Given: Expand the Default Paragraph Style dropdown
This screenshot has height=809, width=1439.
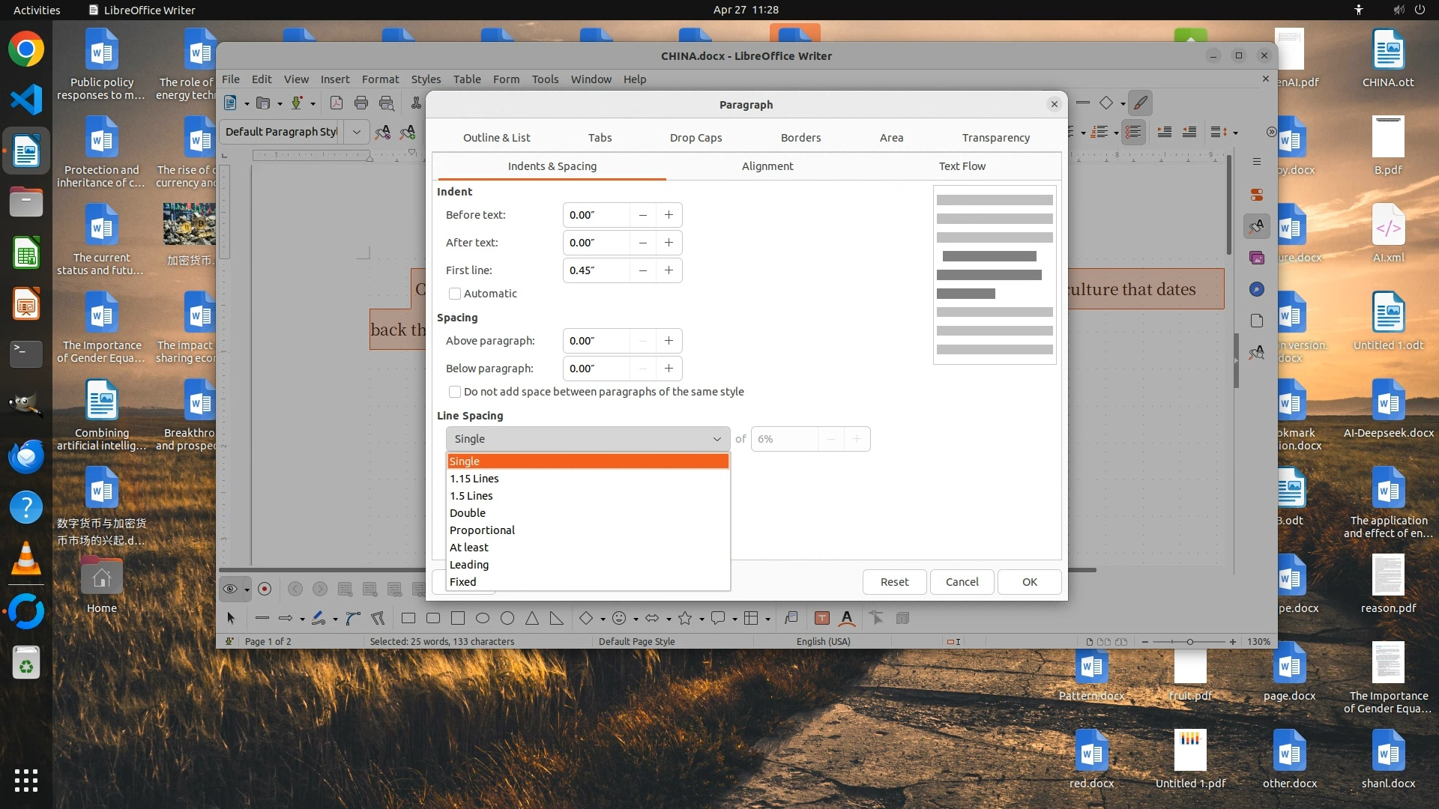Looking at the screenshot, I should pyautogui.click(x=357, y=132).
